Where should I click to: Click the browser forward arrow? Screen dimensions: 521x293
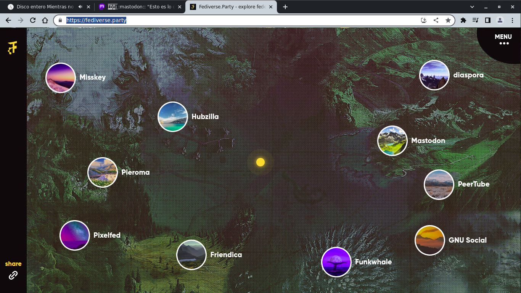pos(21,20)
